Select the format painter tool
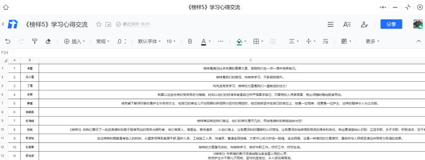The height and width of the screenshot is (160, 425). click(35, 41)
